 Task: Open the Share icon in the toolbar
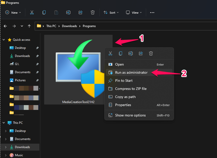(x=81, y=12)
